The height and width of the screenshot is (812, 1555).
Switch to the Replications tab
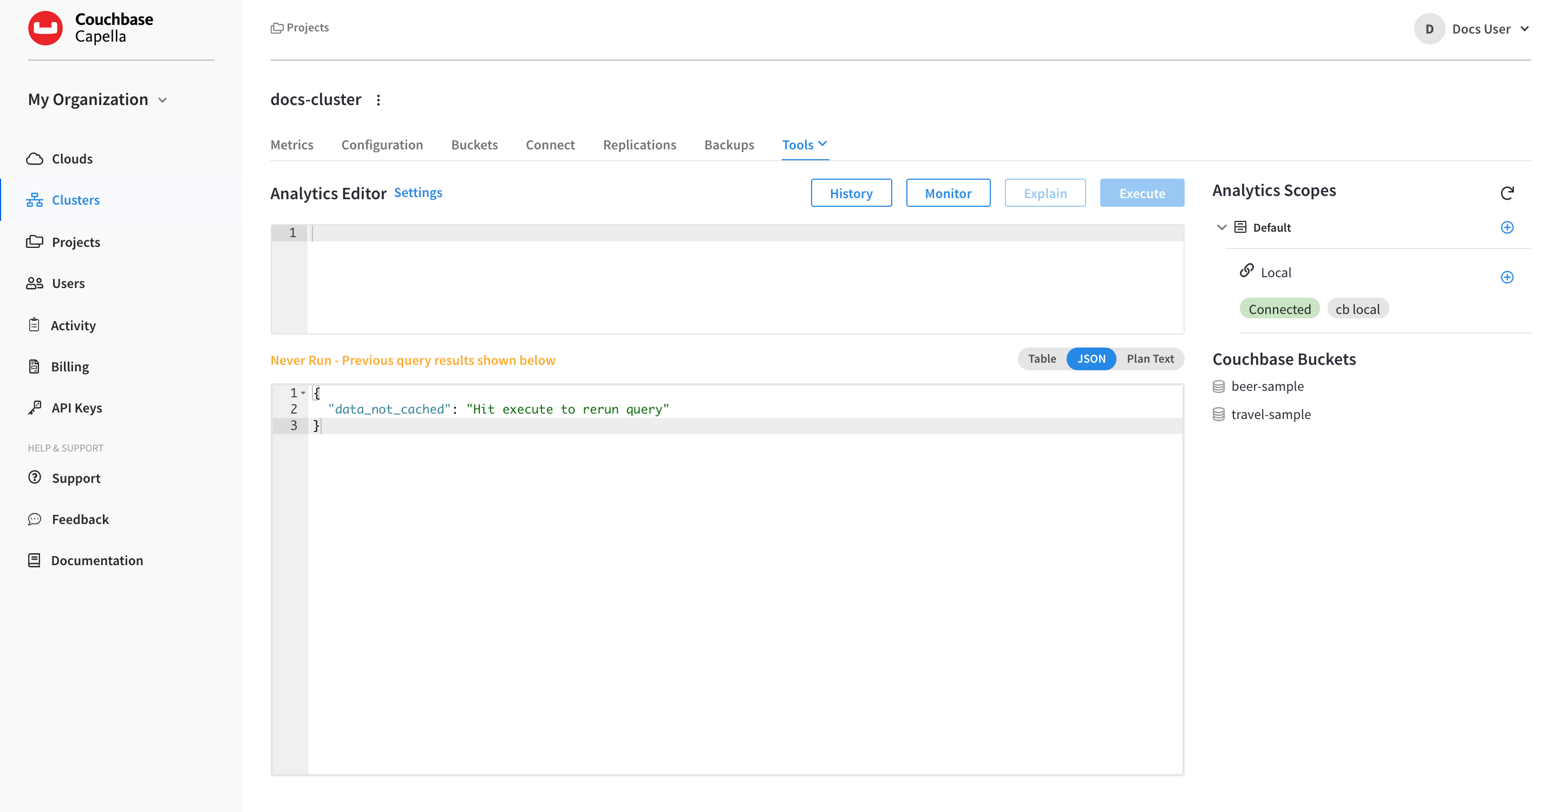(x=639, y=145)
